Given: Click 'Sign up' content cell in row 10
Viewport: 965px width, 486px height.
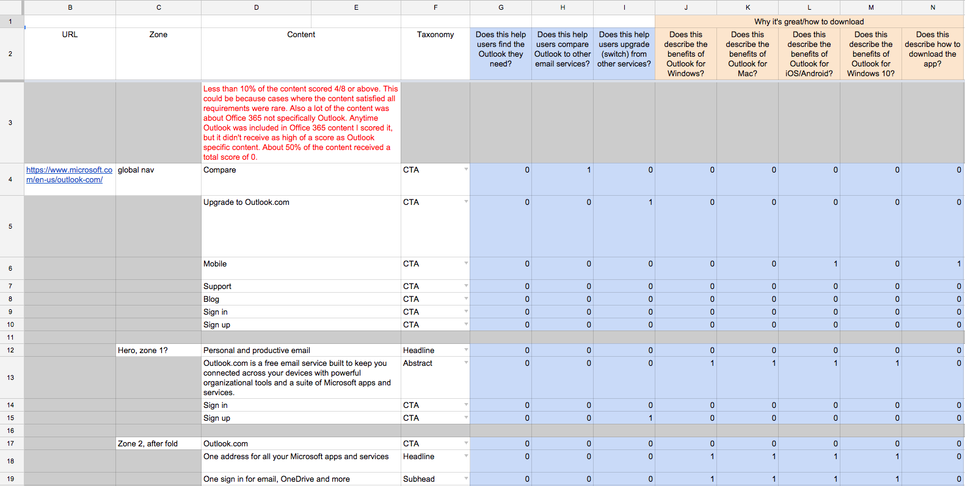Looking at the screenshot, I should pos(301,324).
